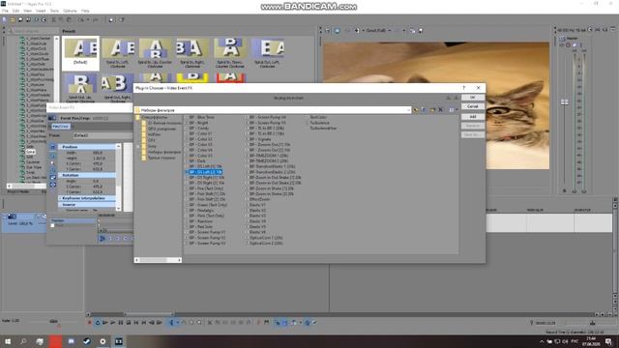Select Spiral In, Right, Clockwise thumbnail
Image resolution: width=619 pixels, height=348 pixels.
(192, 52)
